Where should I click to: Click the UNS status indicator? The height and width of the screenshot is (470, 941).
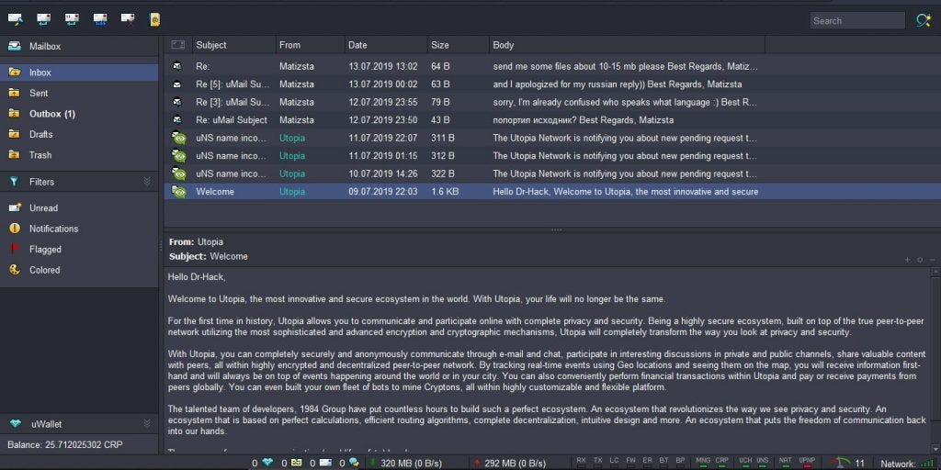tap(762, 461)
